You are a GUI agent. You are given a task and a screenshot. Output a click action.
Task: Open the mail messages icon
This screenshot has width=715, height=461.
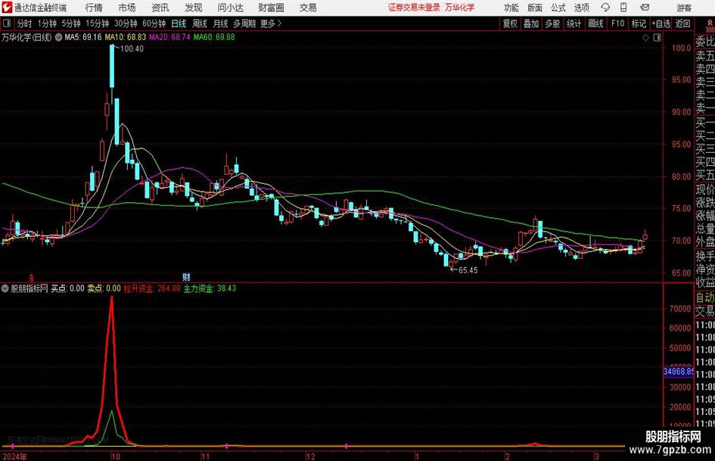coord(645,8)
